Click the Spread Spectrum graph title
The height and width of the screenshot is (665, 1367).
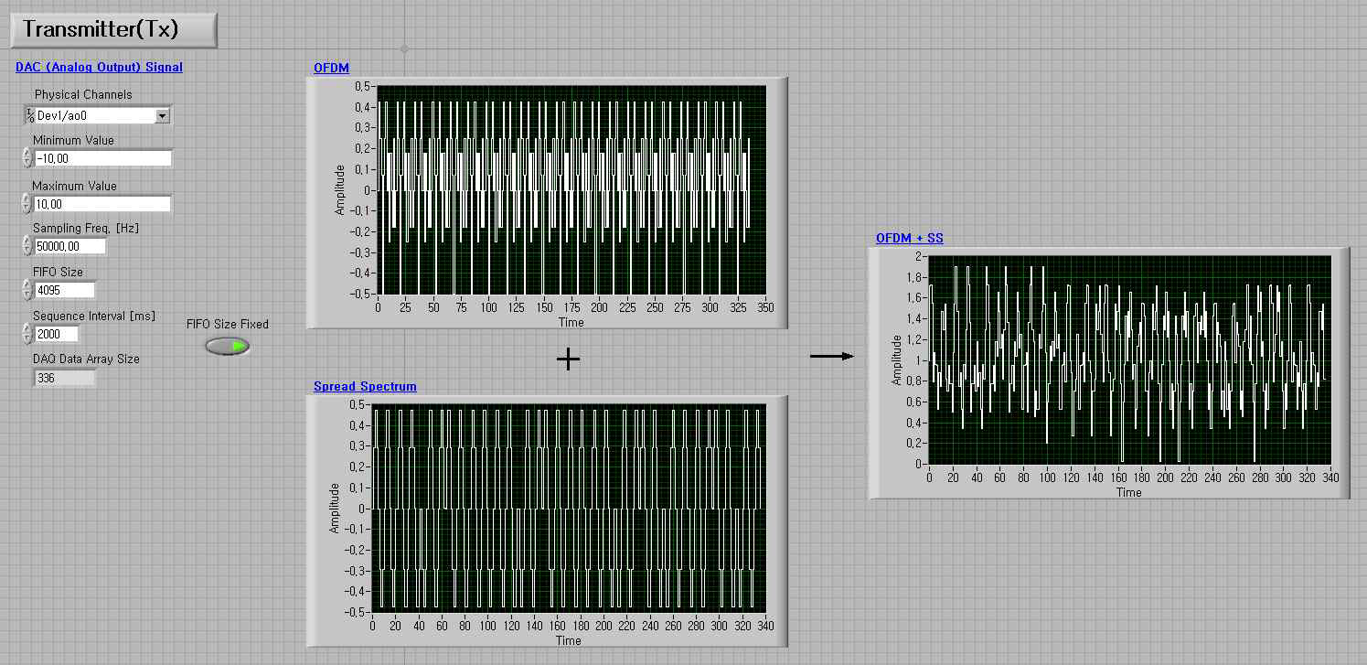point(365,386)
